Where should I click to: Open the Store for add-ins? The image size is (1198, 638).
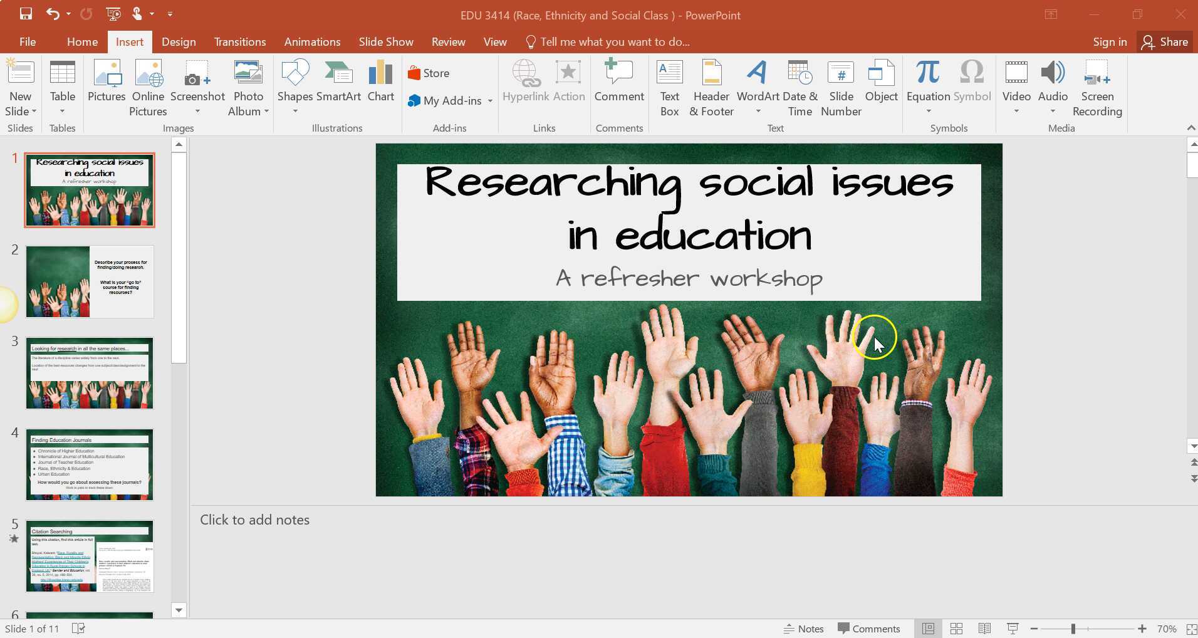point(428,73)
